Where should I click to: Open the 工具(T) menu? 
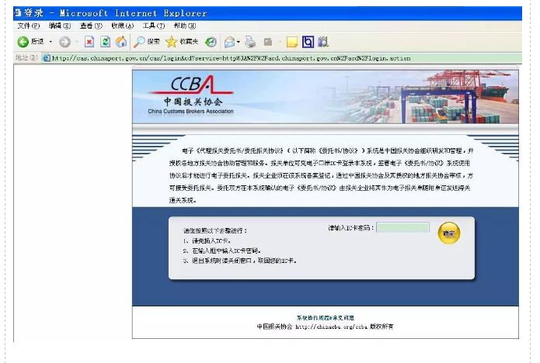[154, 26]
